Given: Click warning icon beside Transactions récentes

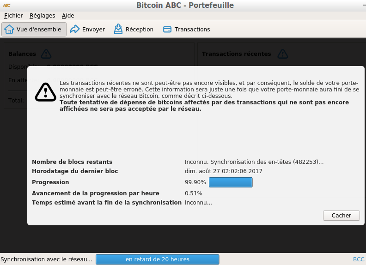Looking at the screenshot, I should tap(283, 54).
